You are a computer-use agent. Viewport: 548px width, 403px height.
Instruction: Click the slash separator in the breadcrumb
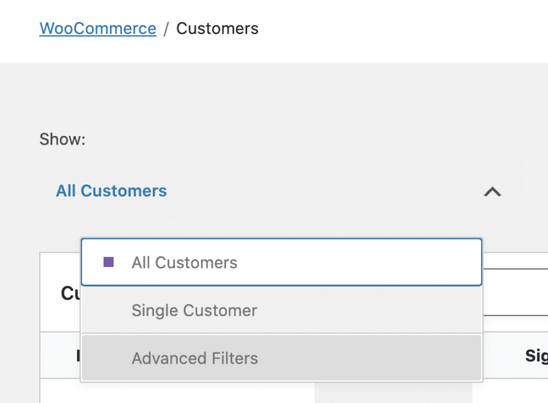click(x=166, y=28)
